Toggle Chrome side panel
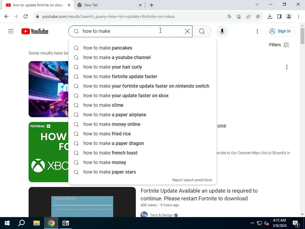 click(x=279, y=16)
